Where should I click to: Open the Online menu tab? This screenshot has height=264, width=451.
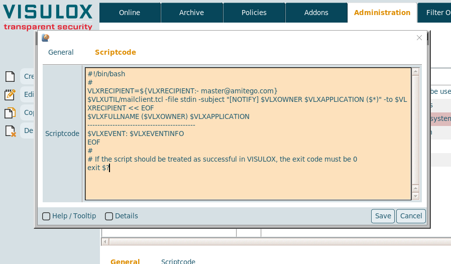[130, 13]
